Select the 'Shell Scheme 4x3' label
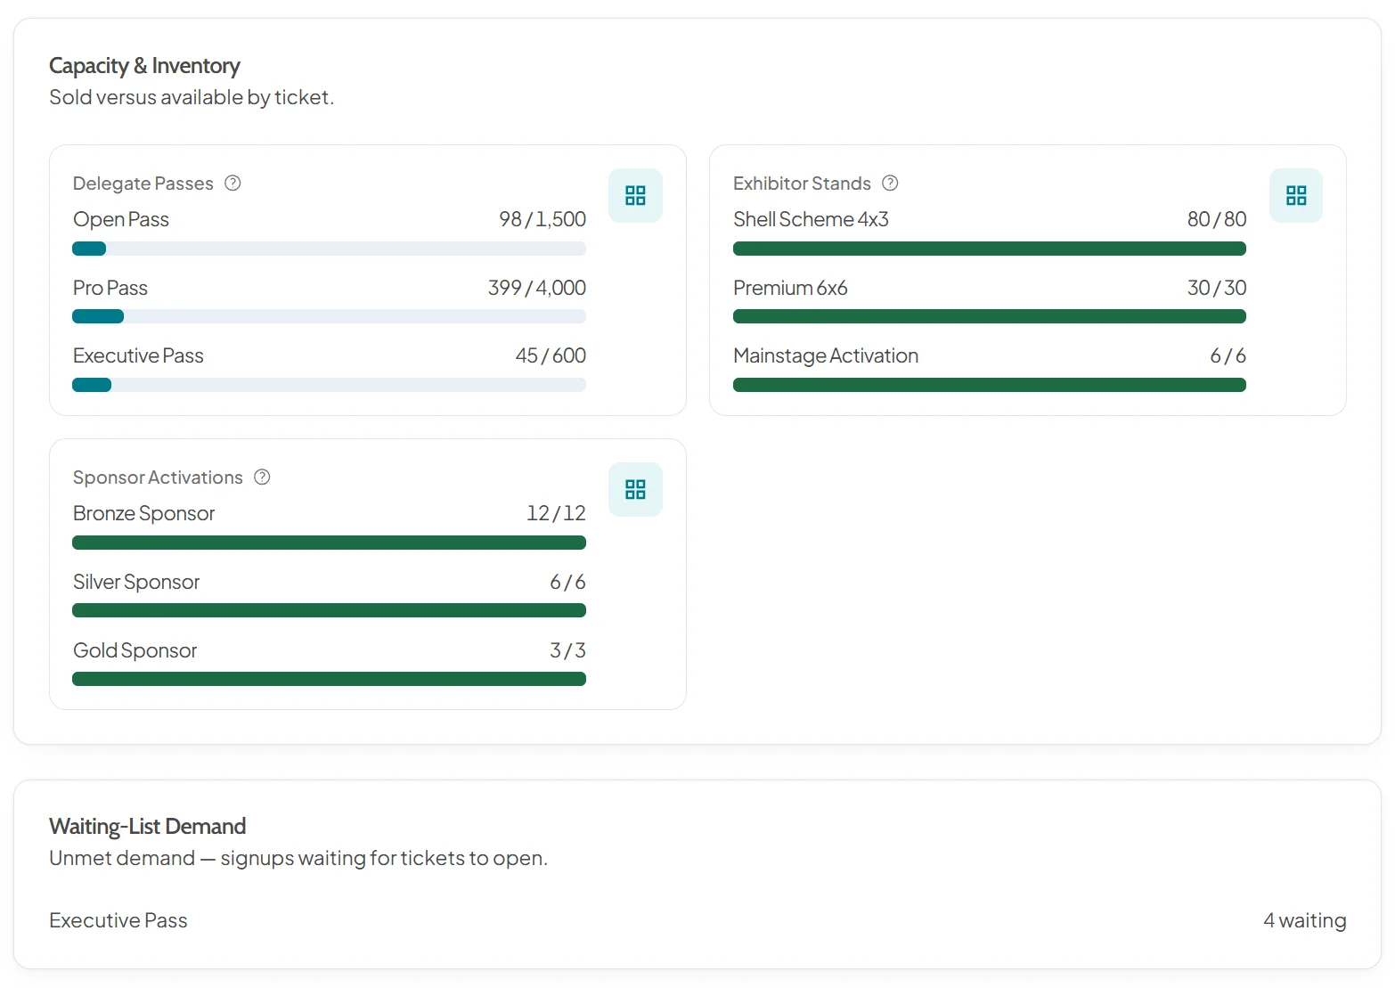1395x988 pixels. point(811,219)
